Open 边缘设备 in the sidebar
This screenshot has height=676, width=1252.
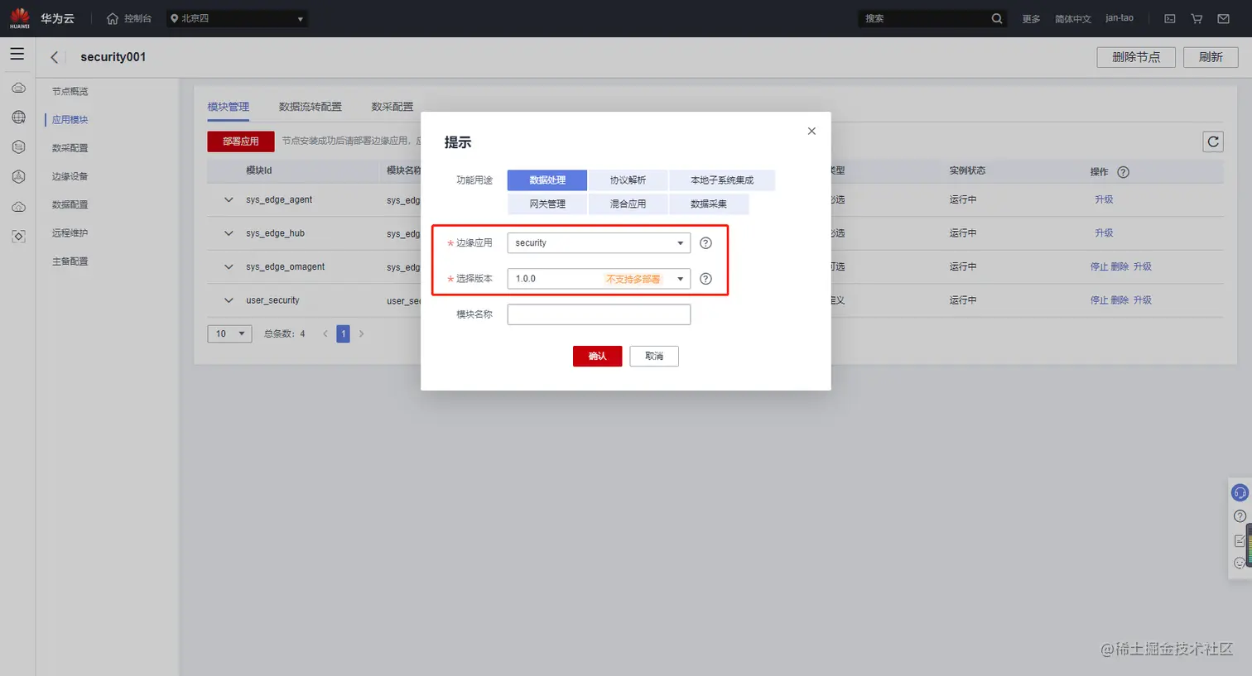tap(70, 176)
